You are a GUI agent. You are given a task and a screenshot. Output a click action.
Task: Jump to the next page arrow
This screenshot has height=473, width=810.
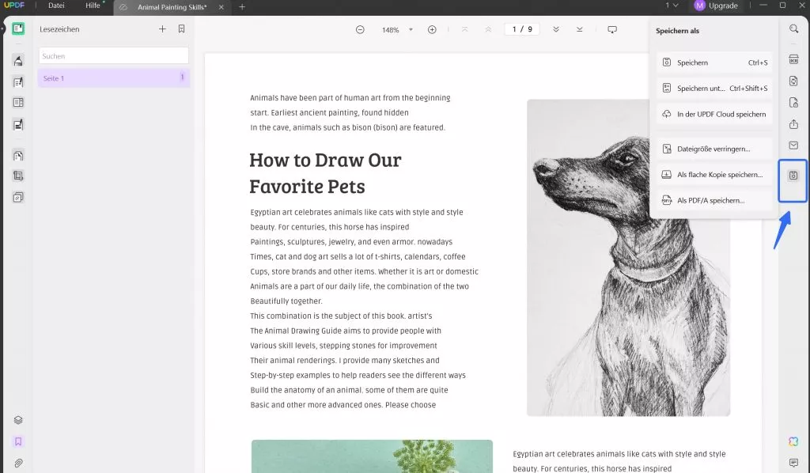[556, 29]
